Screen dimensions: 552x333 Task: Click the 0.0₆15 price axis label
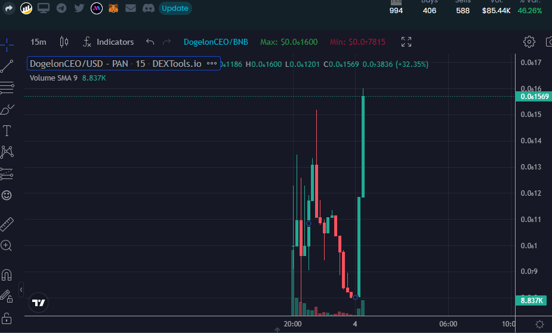531,115
